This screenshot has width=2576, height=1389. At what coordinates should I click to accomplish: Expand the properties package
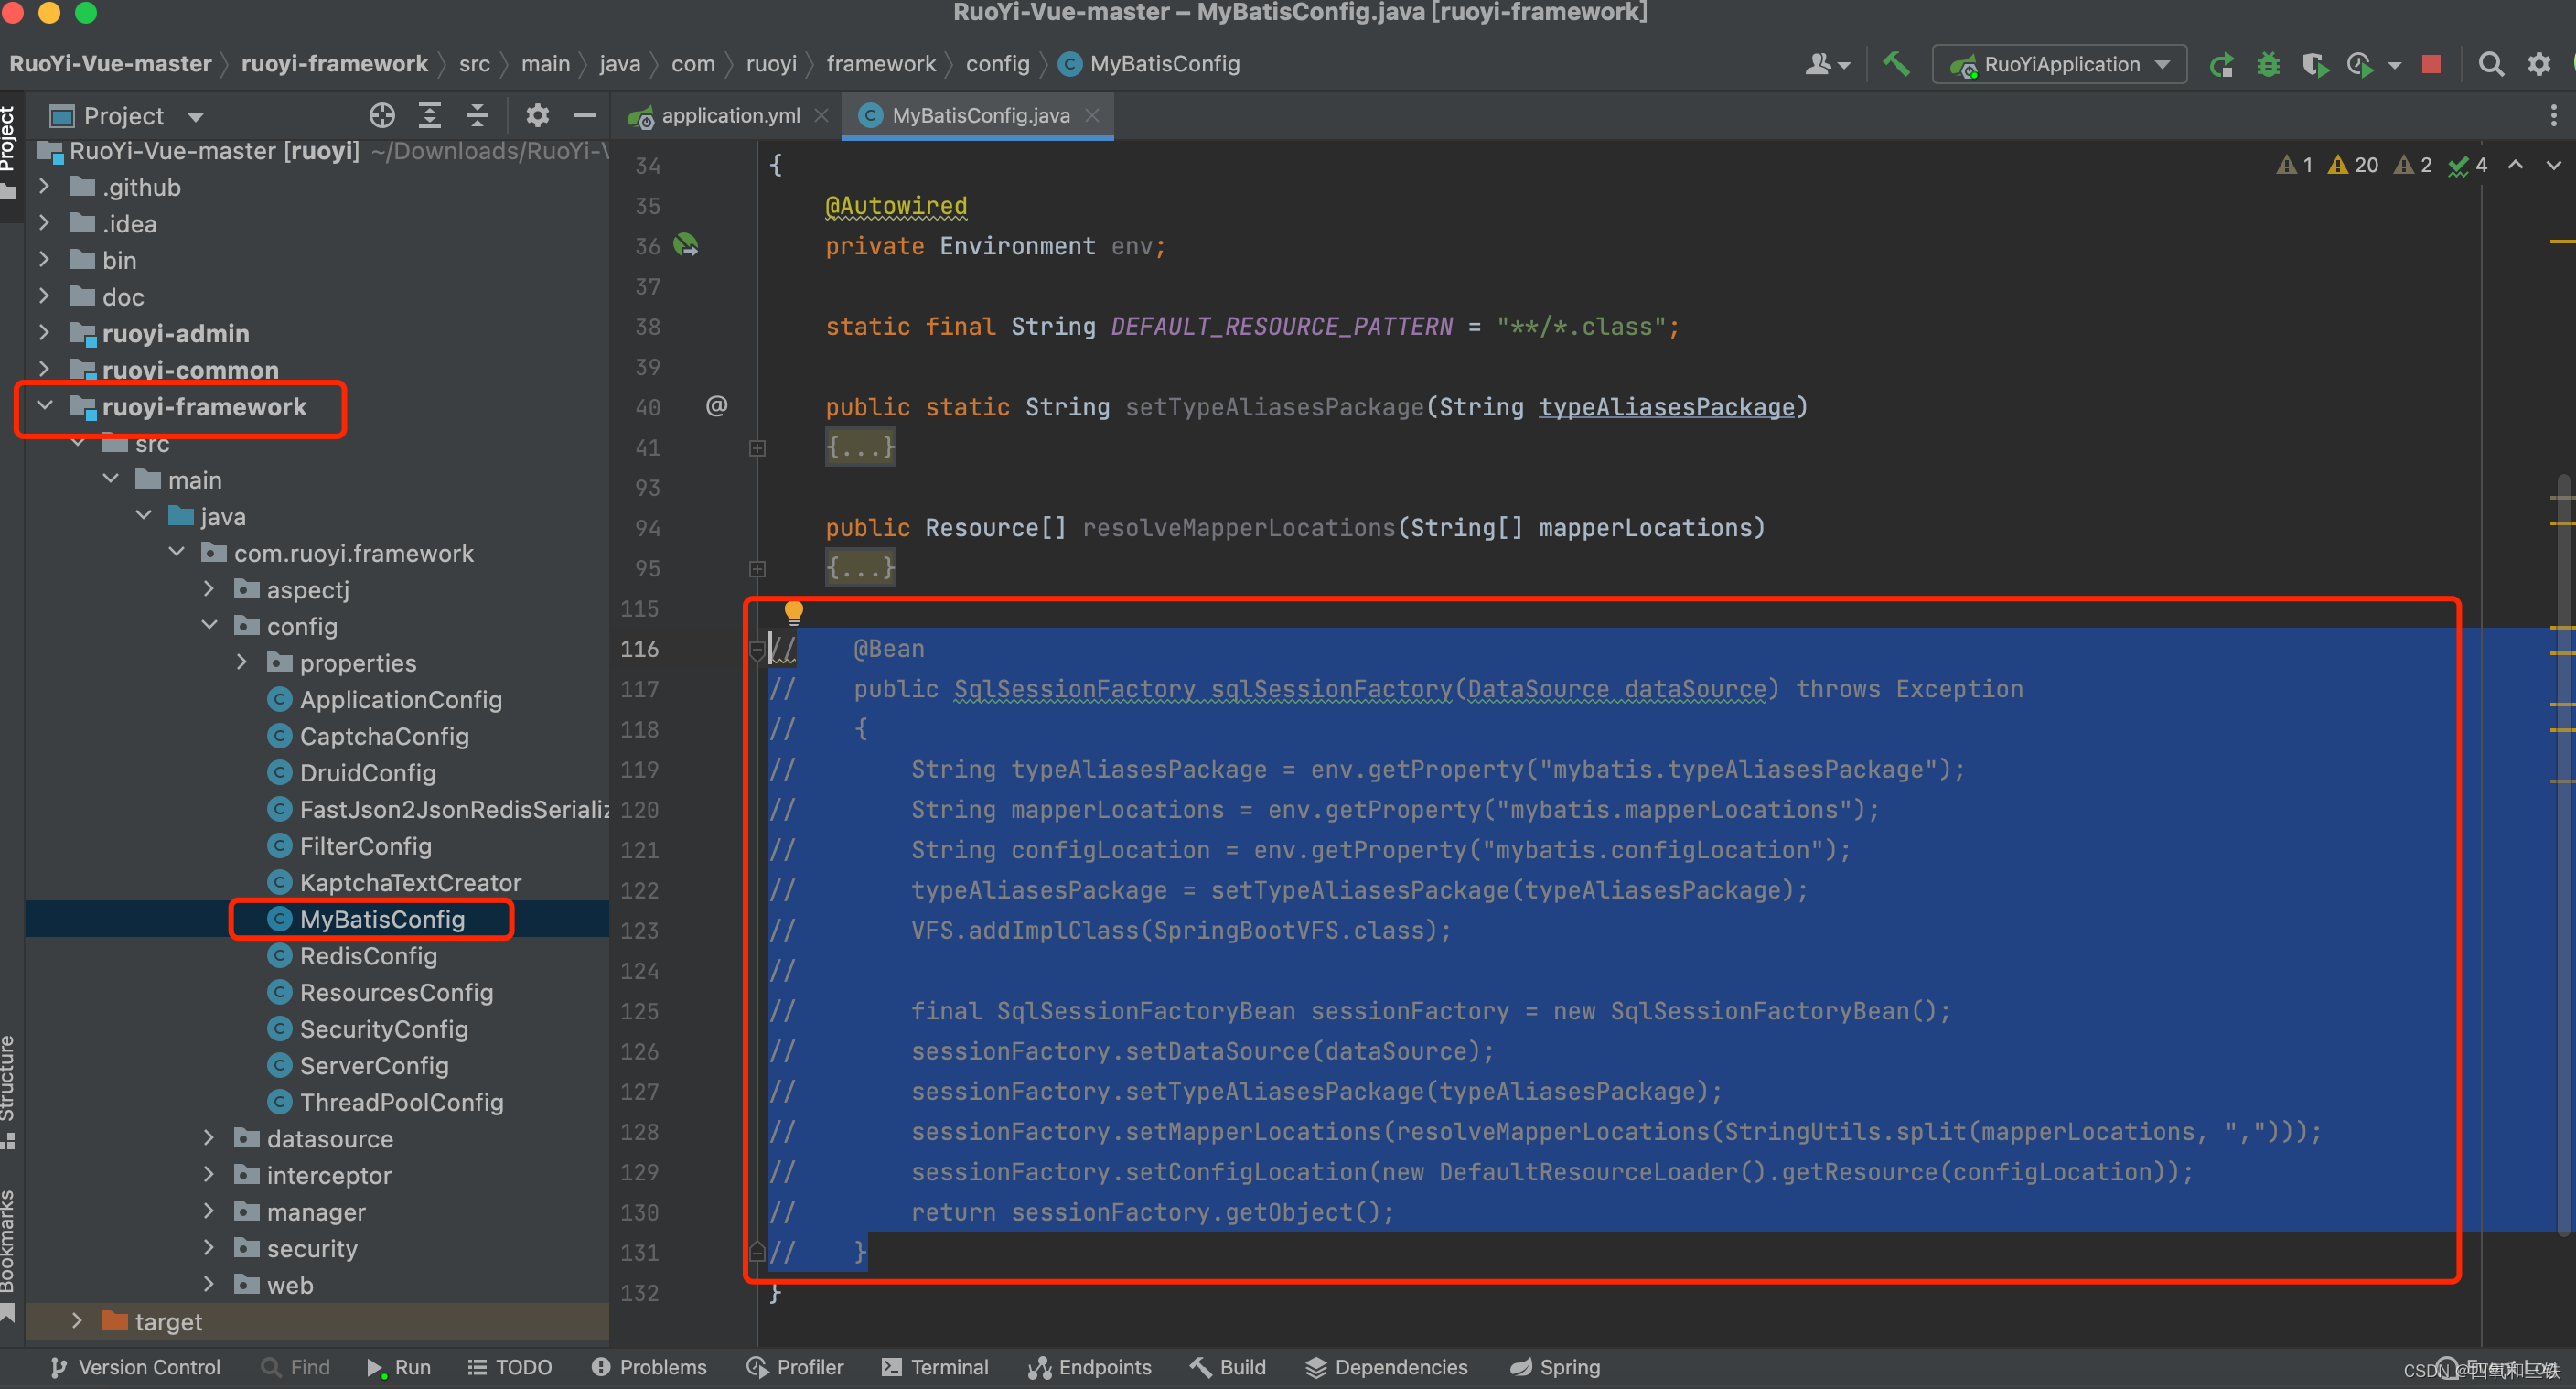click(x=242, y=662)
